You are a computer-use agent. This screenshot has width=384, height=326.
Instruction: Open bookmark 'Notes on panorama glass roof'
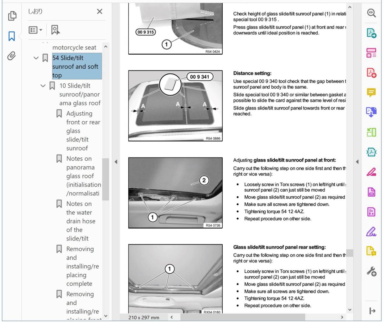pyautogui.click(x=84, y=176)
